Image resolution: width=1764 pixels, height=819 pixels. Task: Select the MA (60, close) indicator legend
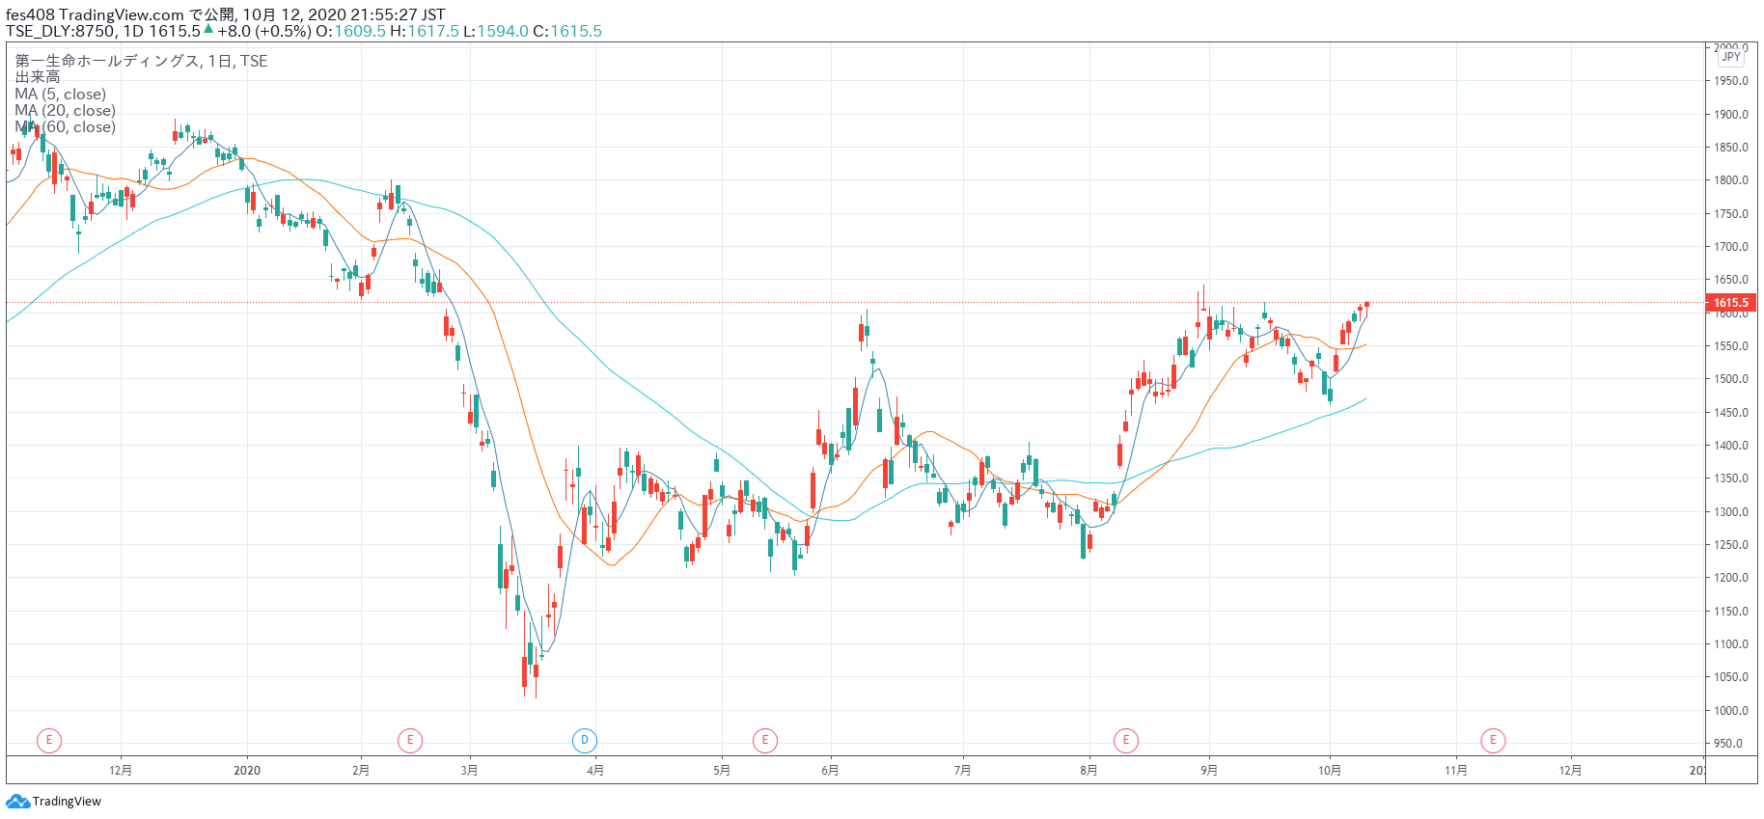[66, 127]
